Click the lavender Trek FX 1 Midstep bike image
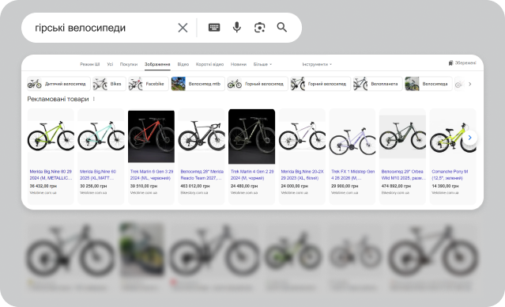The image size is (505, 307). (352, 141)
